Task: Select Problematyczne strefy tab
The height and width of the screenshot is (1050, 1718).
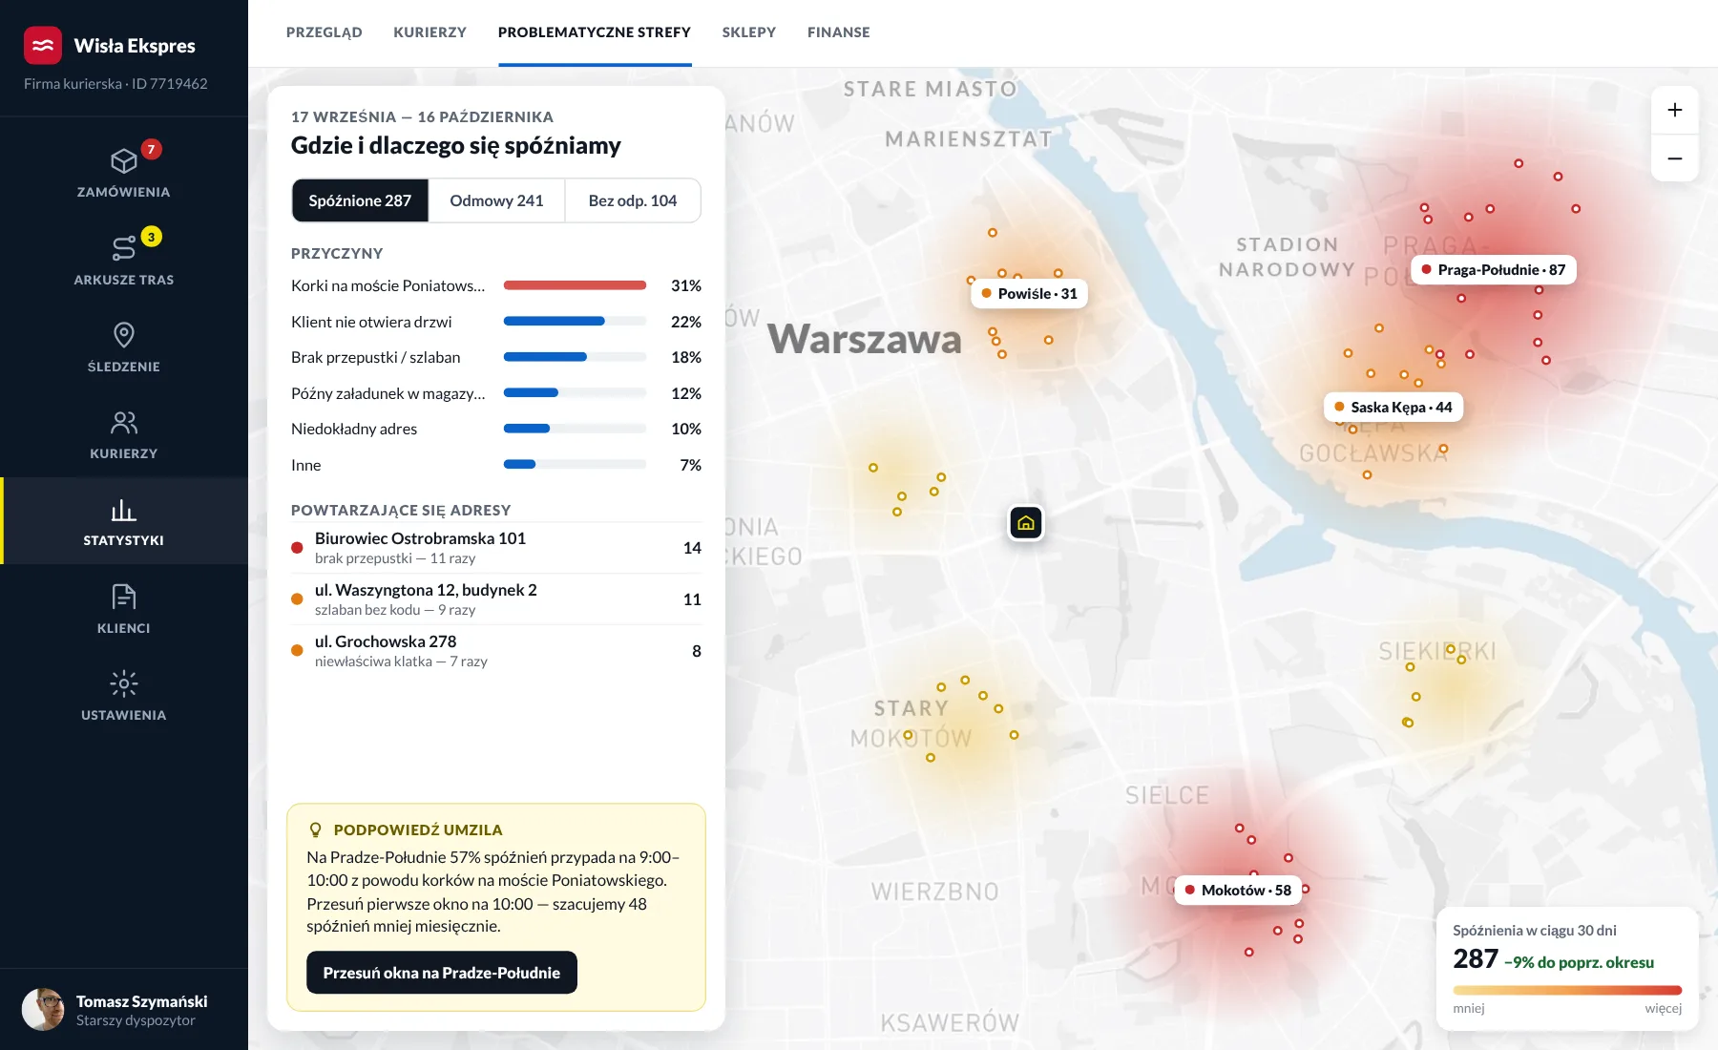Action: coord(595,32)
